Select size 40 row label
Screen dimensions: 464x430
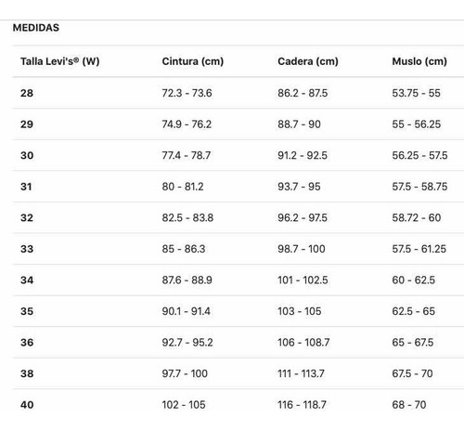point(27,405)
